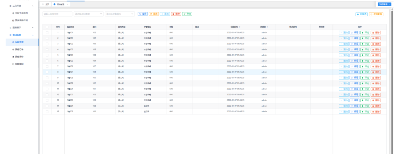Click the 添加 add button in toolbar
Screen dimensions: 399x154
[x=165, y=14]
